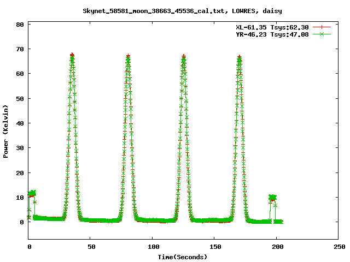The width and height of the screenshot is (350, 262).
Task: Click the x-axis tick label 150
Action: click(215, 247)
